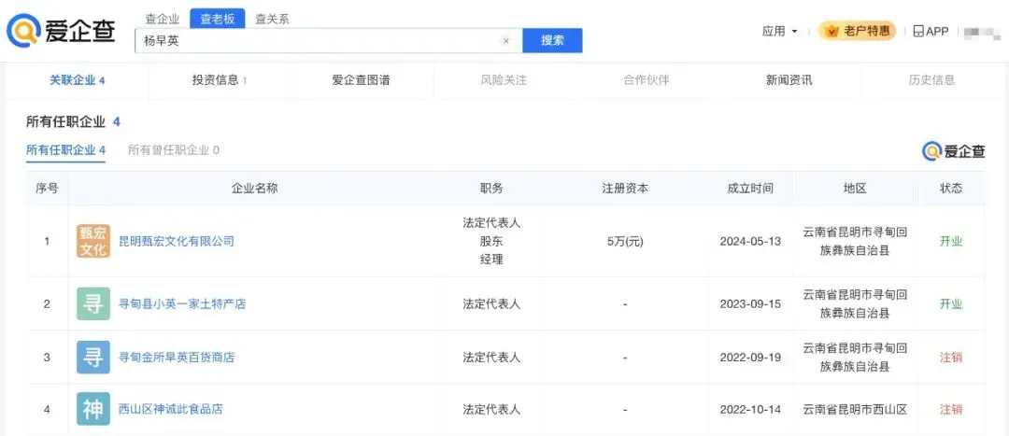Select the 所有曾任职企业 0 sub-tab
Screen dimensions: 1009x436
pos(173,150)
